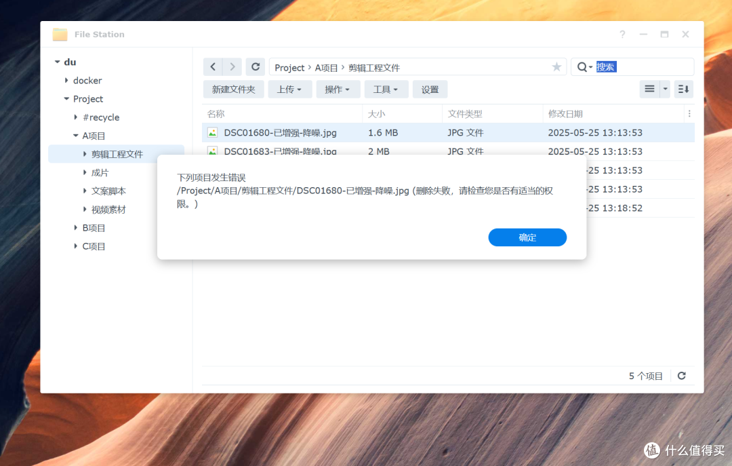Select A项目 in the breadcrumb path

tap(326, 68)
